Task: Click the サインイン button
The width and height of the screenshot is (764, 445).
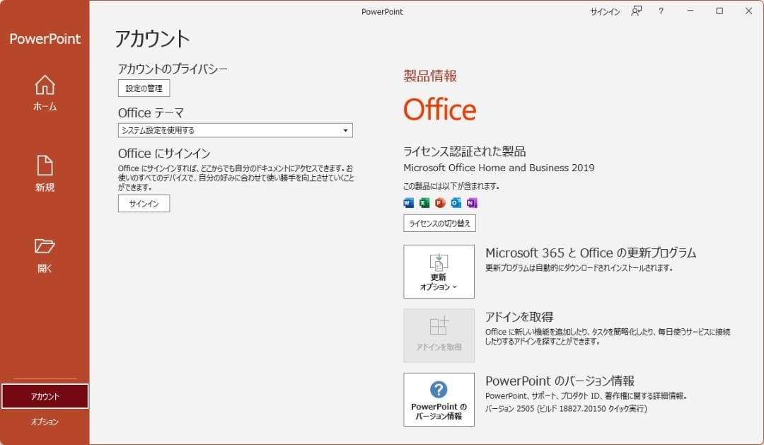Action: point(143,204)
